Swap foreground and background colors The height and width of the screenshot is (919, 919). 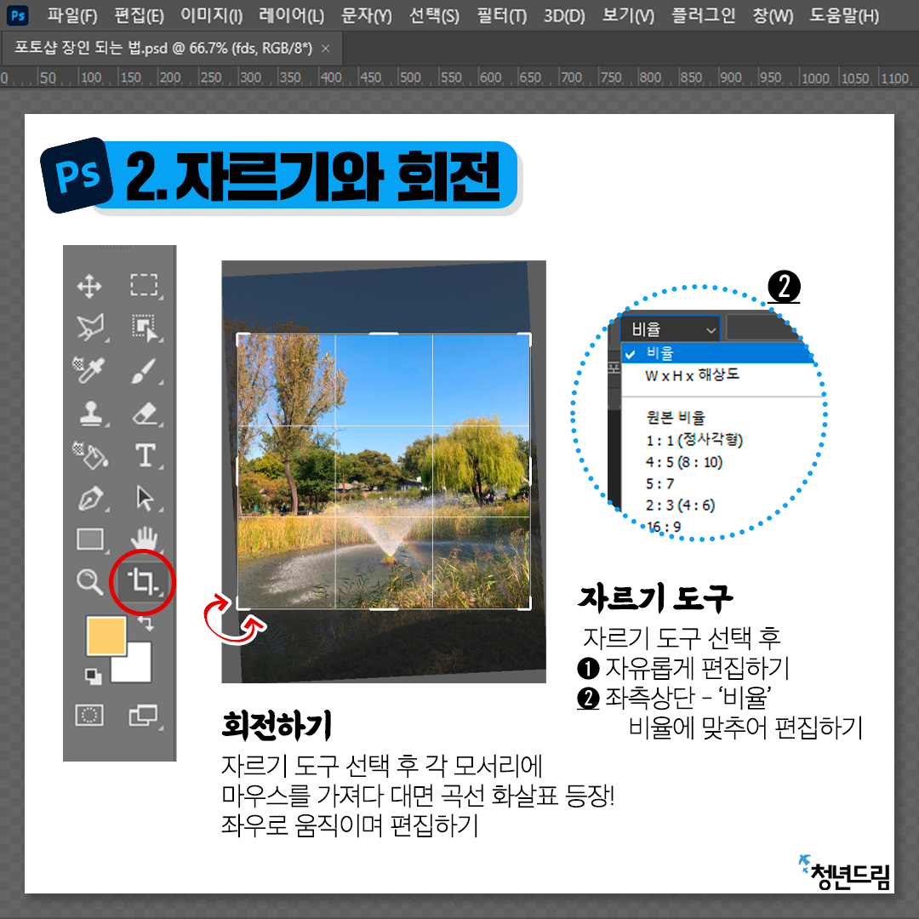point(145,625)
